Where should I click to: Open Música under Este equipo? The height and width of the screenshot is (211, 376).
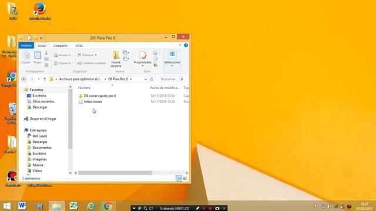point(38,165)
